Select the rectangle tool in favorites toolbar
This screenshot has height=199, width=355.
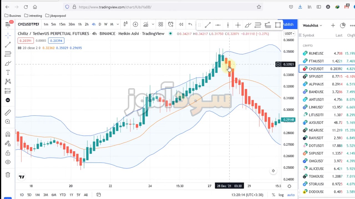pyautogui.click(x=278, y=25)
